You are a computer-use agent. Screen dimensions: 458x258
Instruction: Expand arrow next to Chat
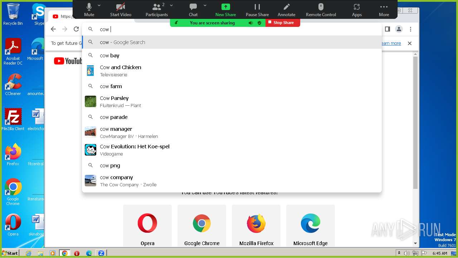[205, 5]
